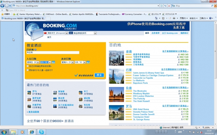
Task: Switch to the 合作伙伴 tab
Action: 156,33
